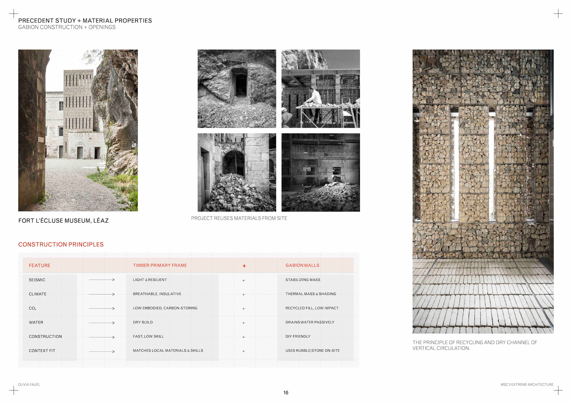Select the worker on scaffolding photo
The height and width of the screenshot is (404, 572).
pos(321,89)
